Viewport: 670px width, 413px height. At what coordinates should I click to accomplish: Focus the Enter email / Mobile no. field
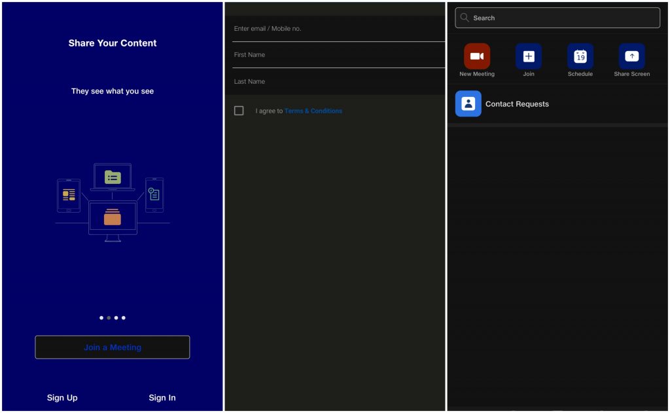[338, 29]
